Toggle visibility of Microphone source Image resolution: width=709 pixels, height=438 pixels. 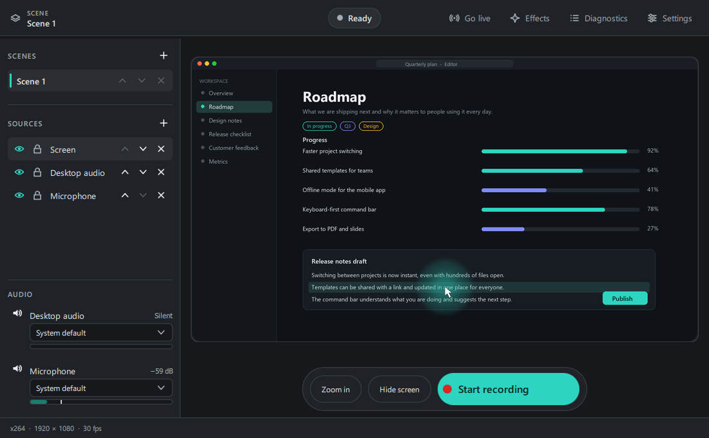tap(19, 195)
